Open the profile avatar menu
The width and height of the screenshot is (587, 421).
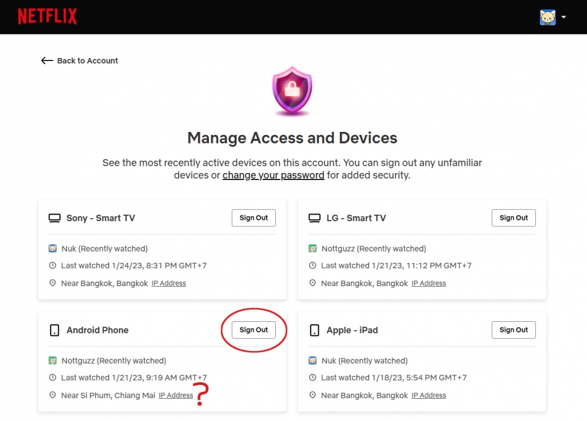[x=547, y=17]
